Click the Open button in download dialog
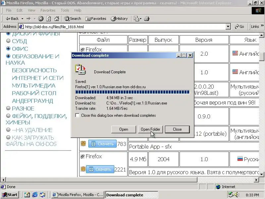The width and height of the screenshot is (265, 199). coord(124,129)
